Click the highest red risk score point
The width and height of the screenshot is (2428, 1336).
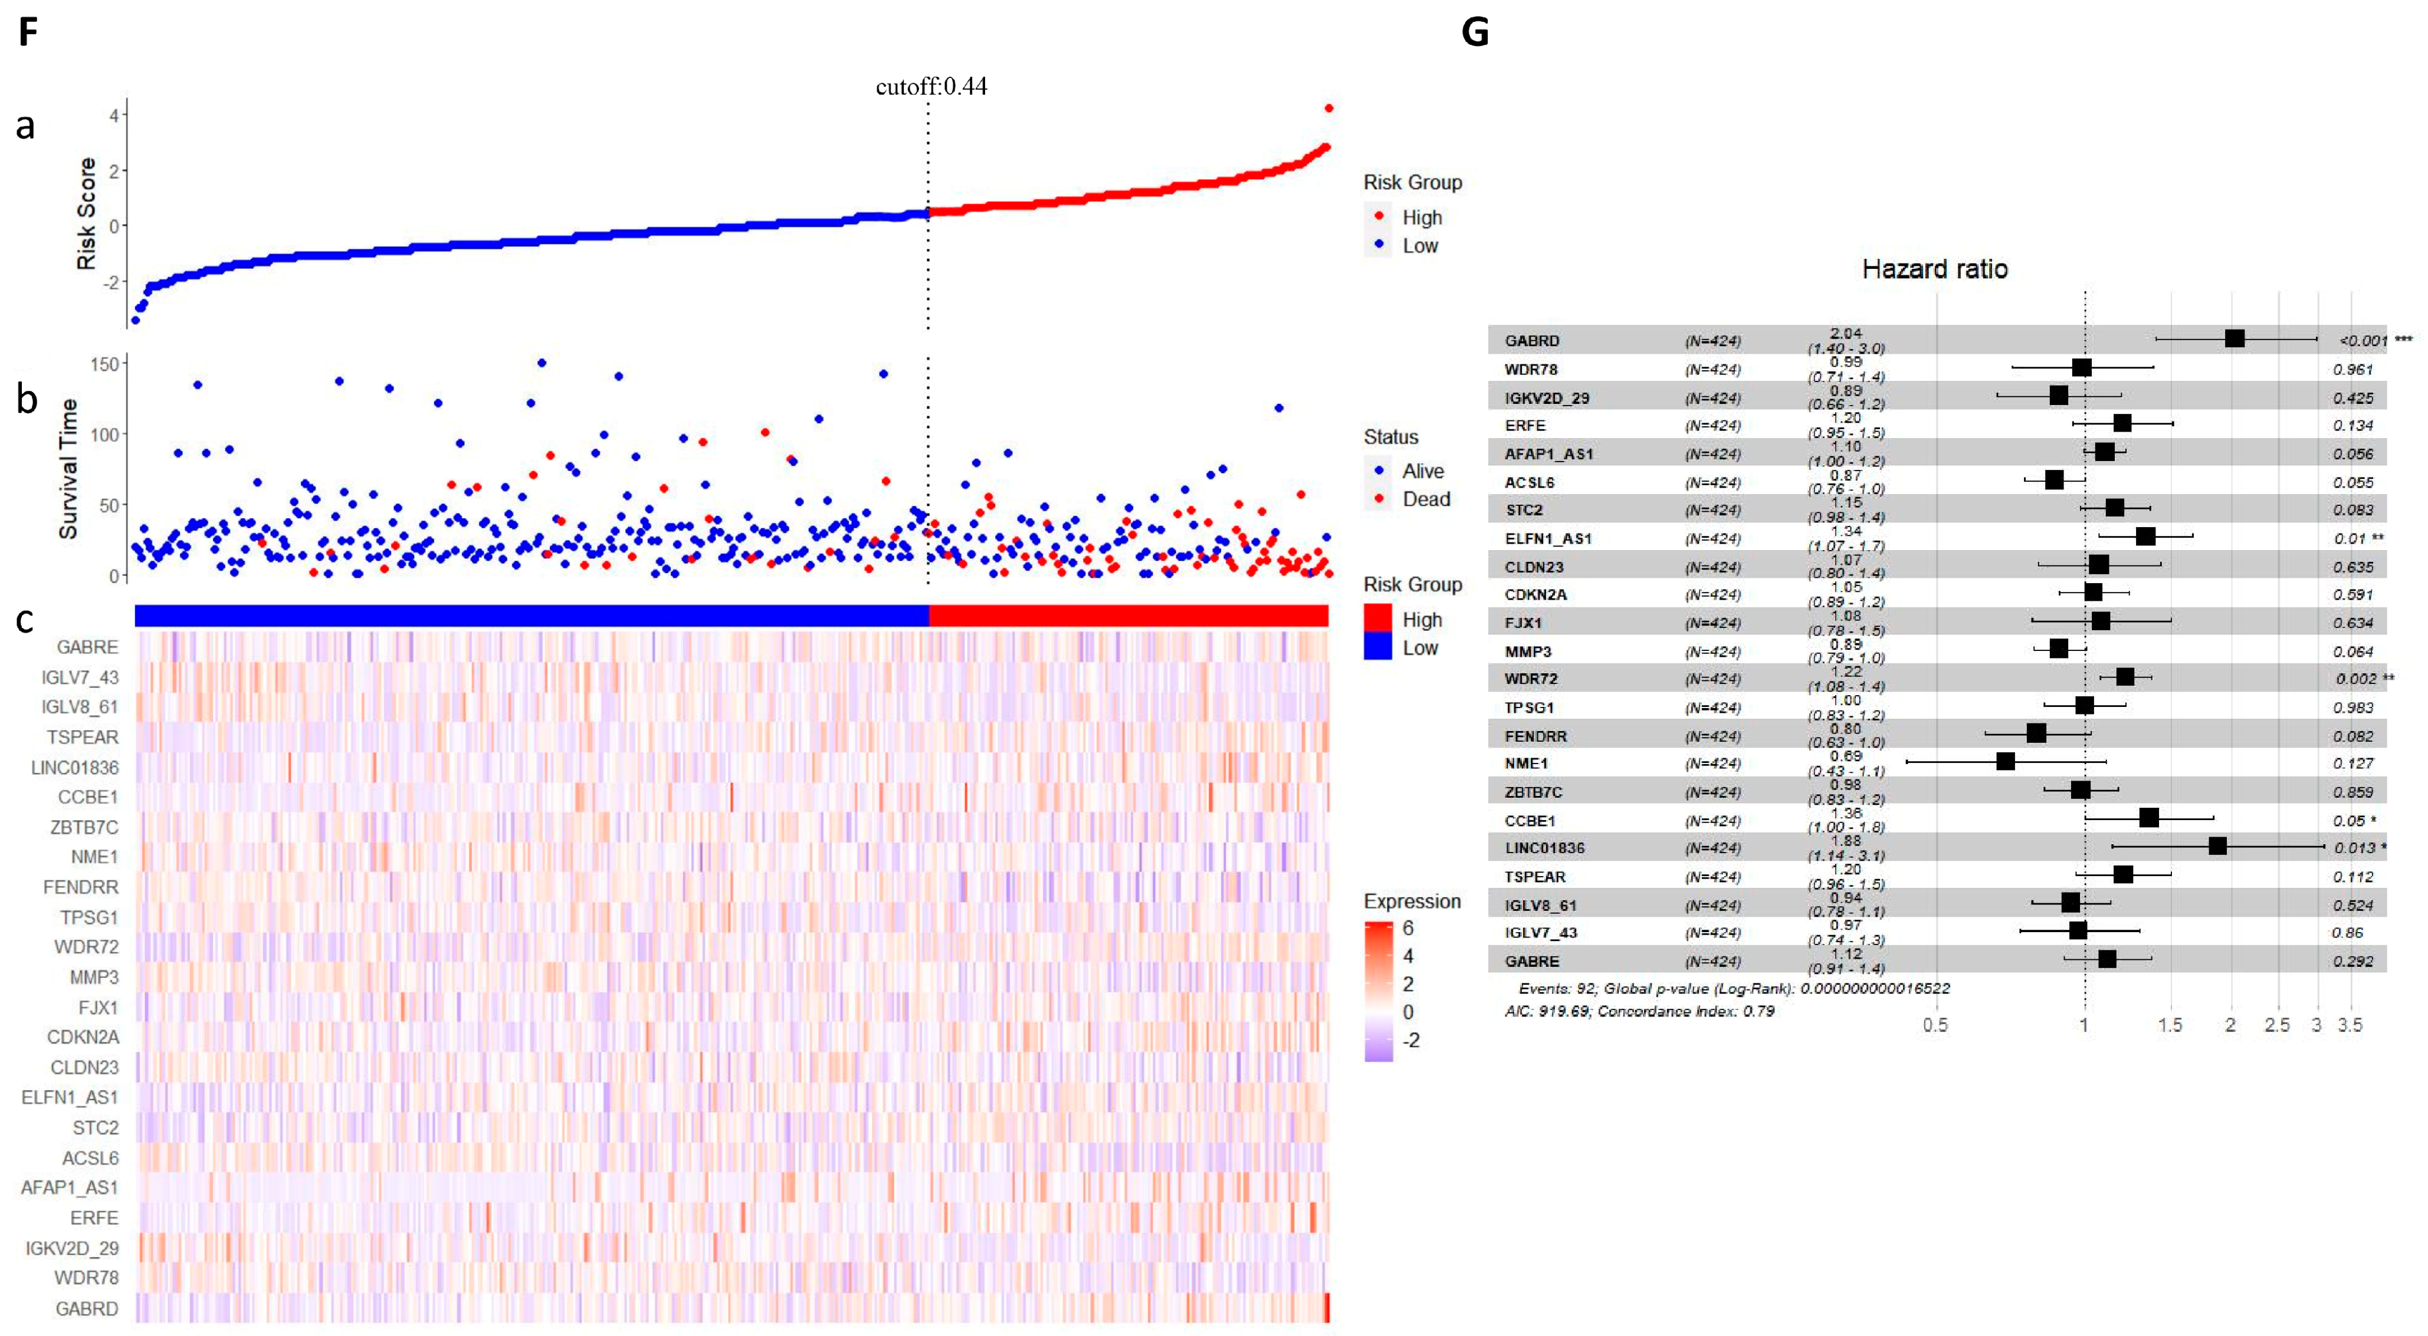click(1329, 108)
